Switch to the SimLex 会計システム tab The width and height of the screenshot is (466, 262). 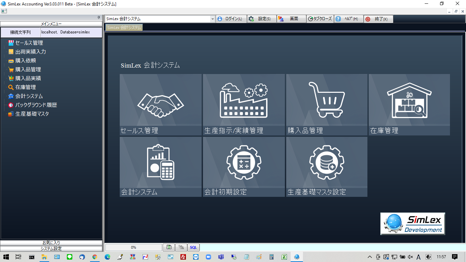124,28
